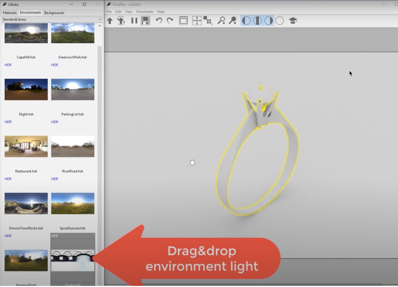Click the RiverRoad.hdr file name label
Screen dimensions: 398x287
click(73, 171)
